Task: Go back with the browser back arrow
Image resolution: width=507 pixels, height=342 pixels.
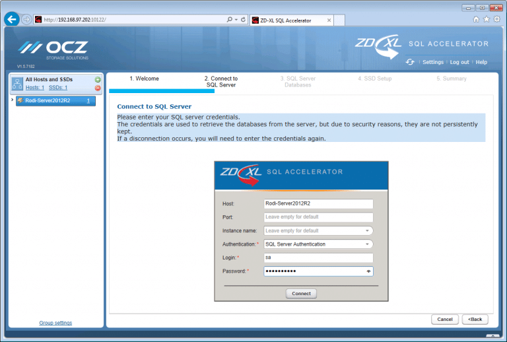Action: pyautogui.click(x=12, y=20)
